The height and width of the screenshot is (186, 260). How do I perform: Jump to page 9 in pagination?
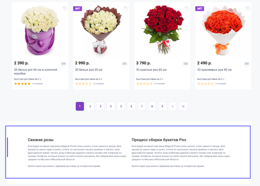click(162, 106)
